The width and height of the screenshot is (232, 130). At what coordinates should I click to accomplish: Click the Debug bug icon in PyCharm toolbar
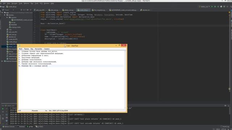pyautogui.click(x=215, y=6)
